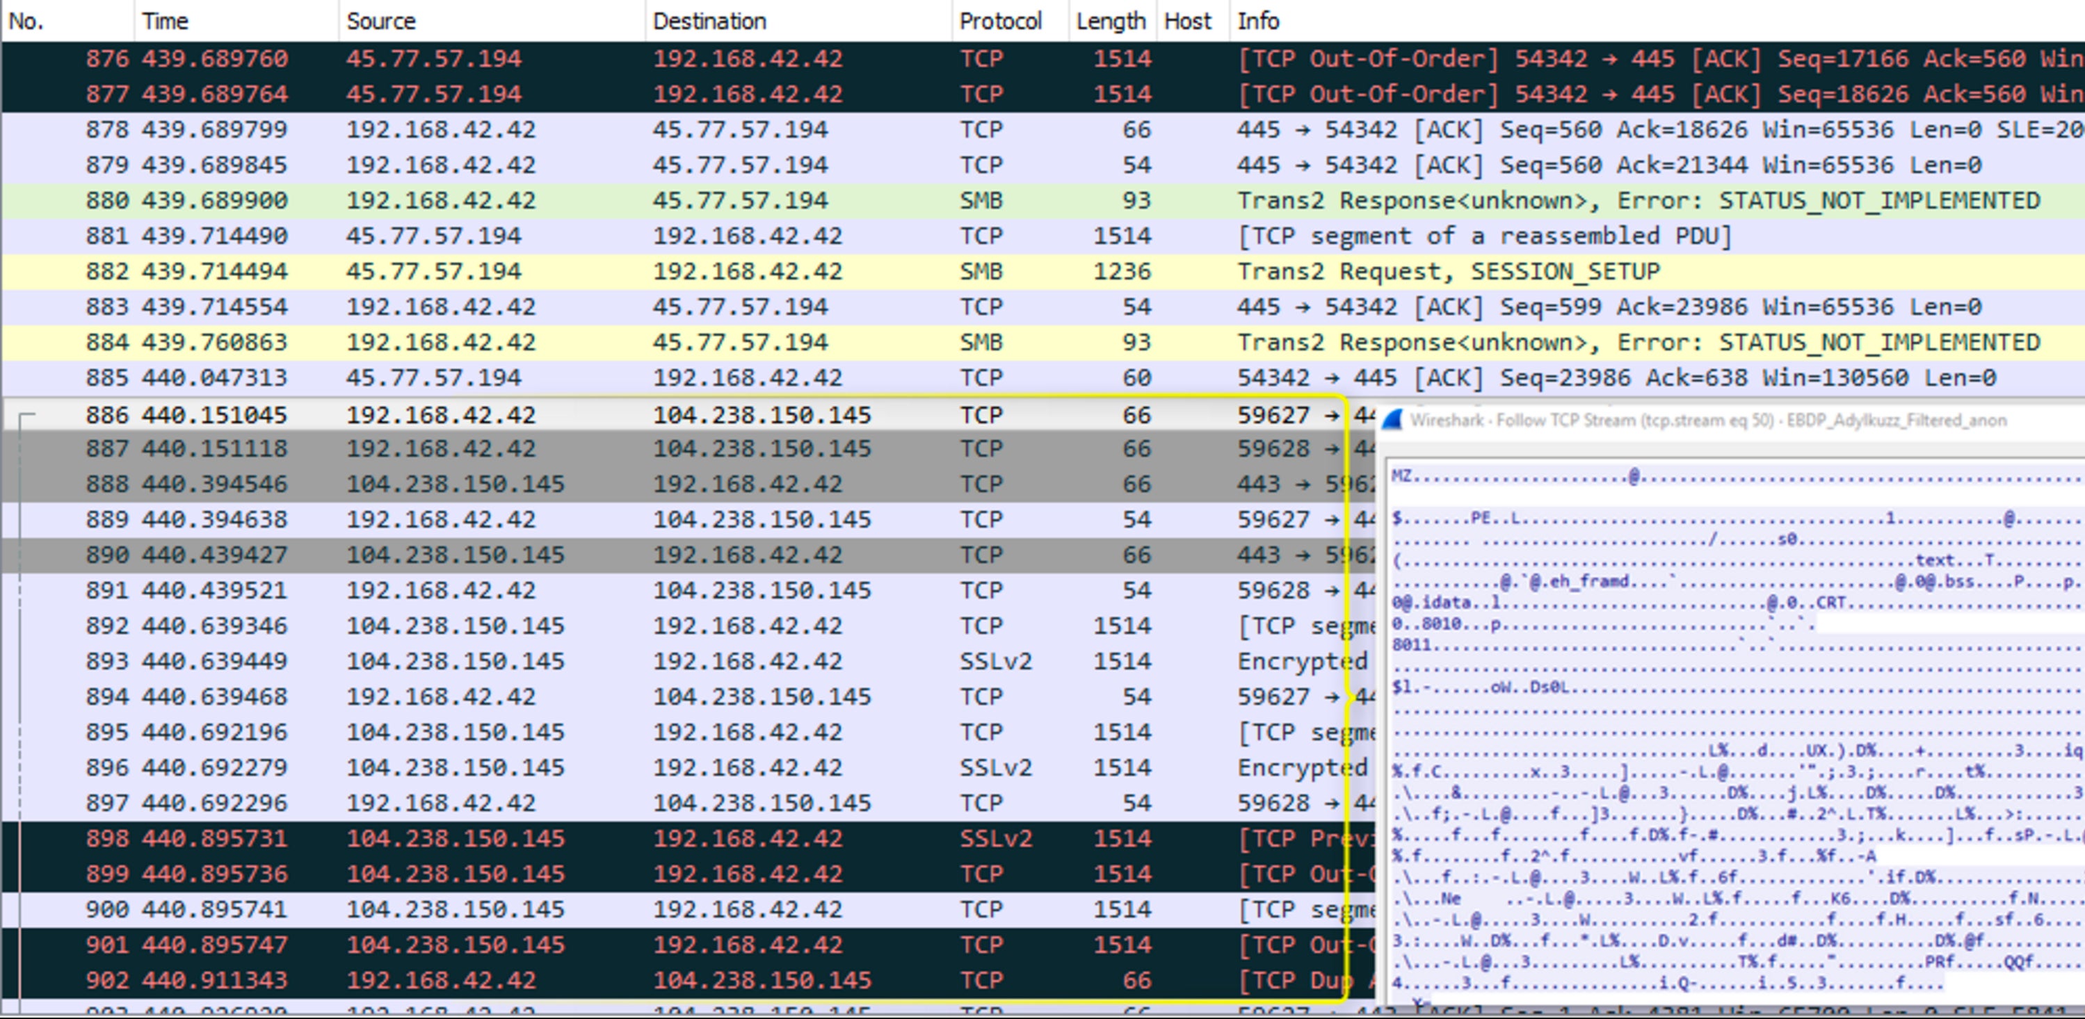Sort by Source column header
This screenshot has height=1019, width=2085.
click(491, 21)
